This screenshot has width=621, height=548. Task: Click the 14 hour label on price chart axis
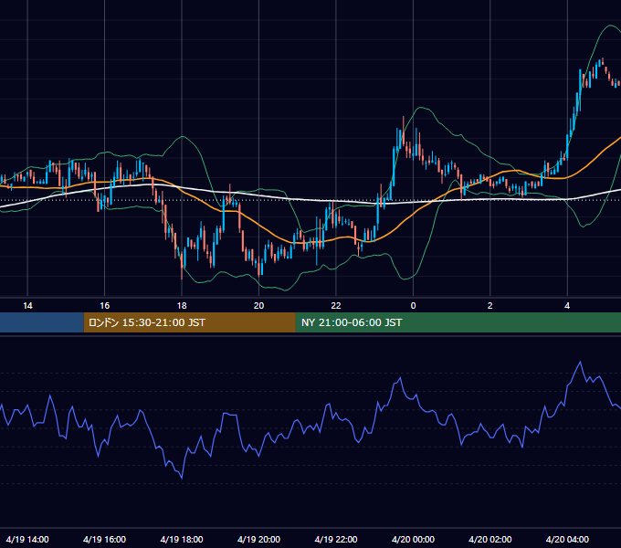[27, 306]
